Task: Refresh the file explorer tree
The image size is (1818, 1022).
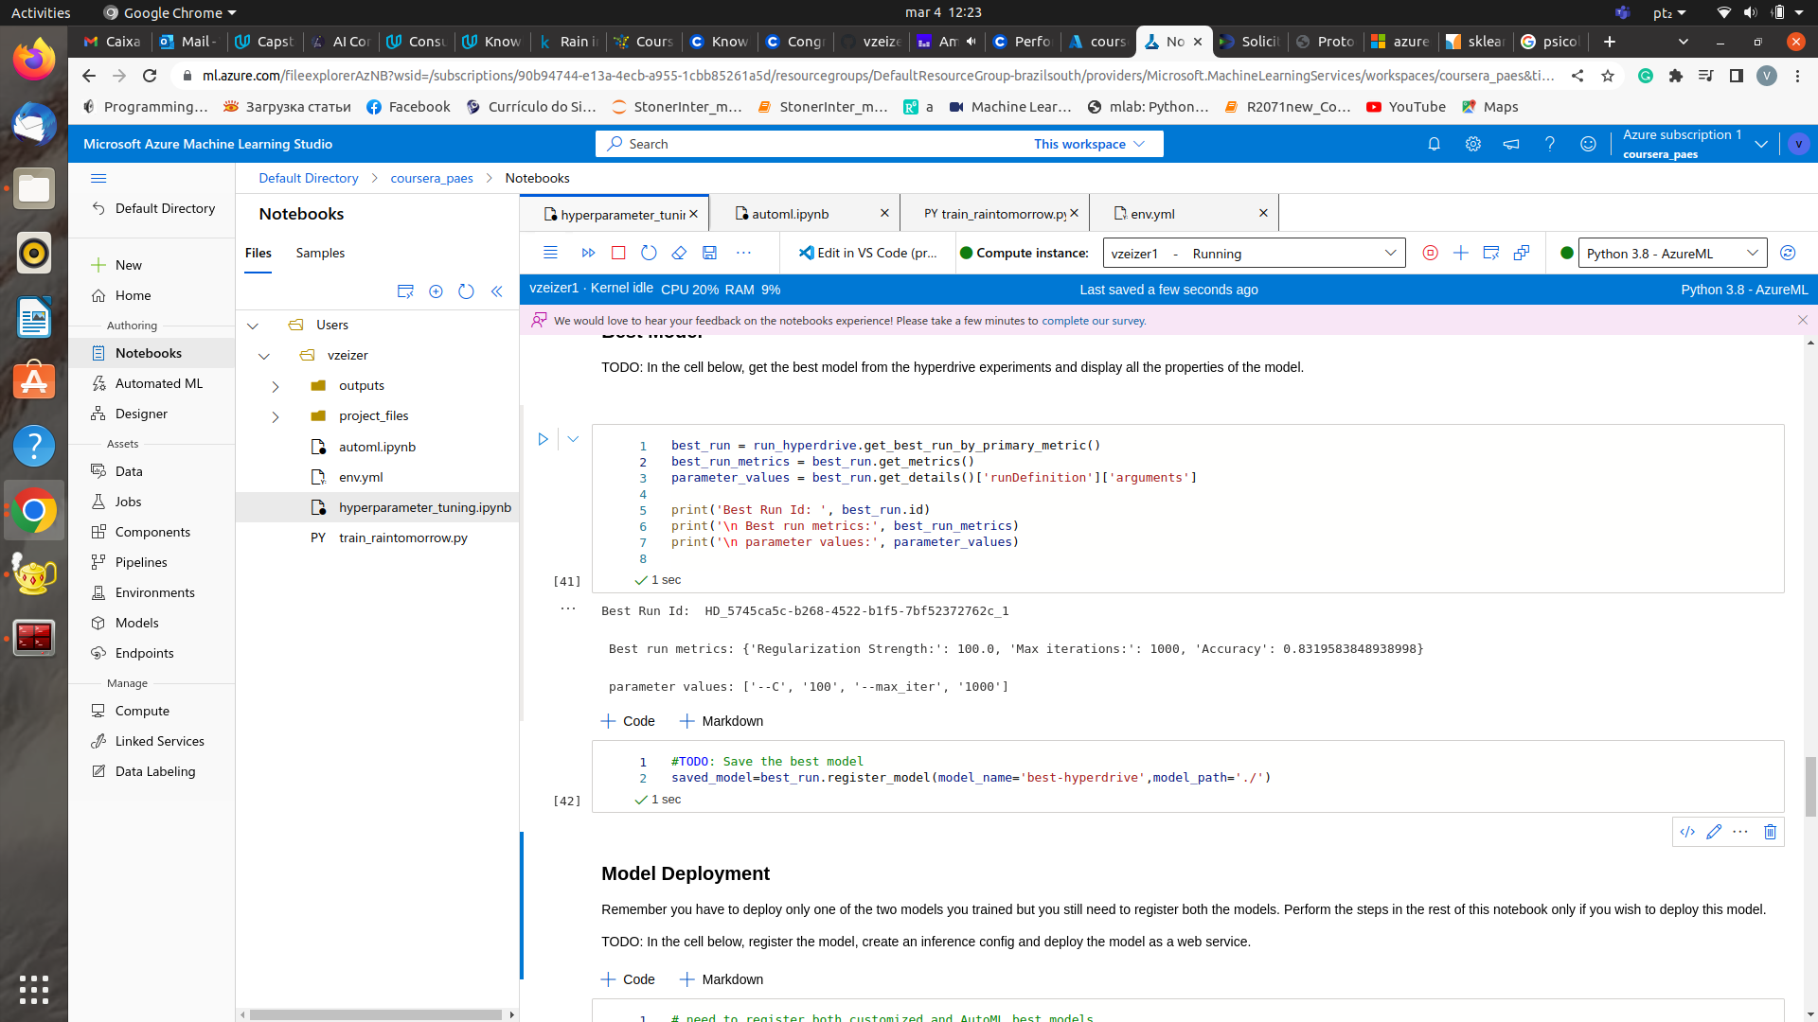Action: [466, 291]
